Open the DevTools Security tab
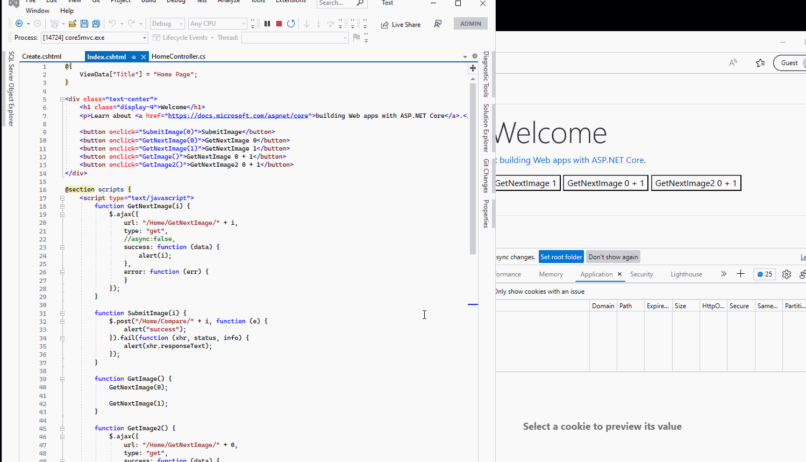Screen dimensions: 806x462 [641, 274]
